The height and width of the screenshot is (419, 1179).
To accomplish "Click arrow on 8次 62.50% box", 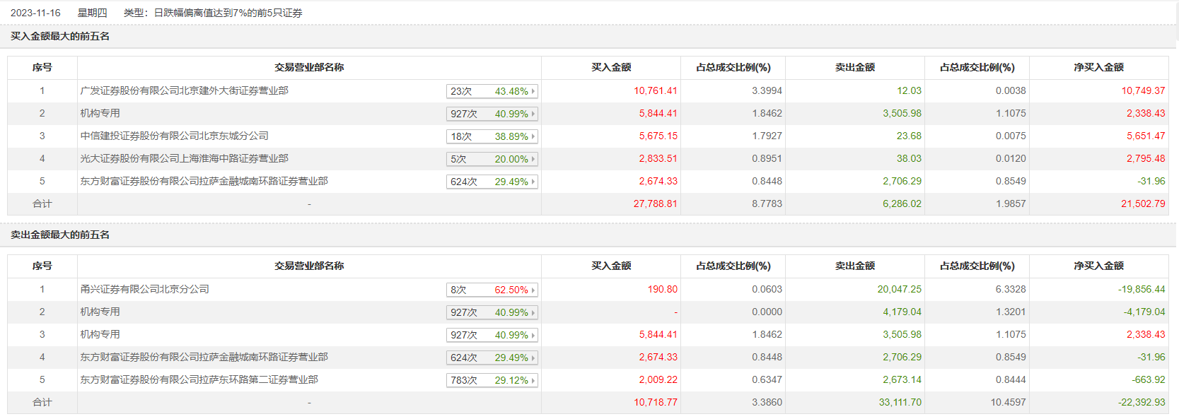I will click(x=533, y=290).
